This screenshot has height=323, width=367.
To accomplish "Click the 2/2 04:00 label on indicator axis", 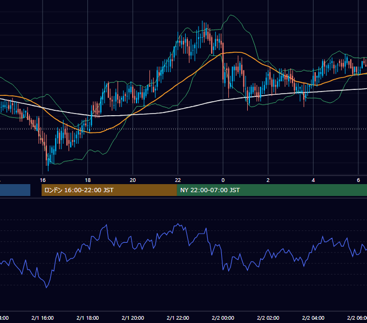I will [313, 318].
